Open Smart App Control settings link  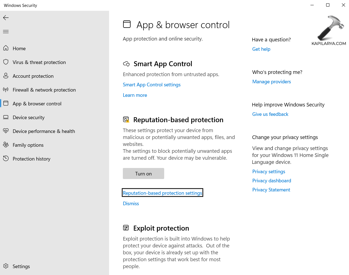(x=151, y=85)
